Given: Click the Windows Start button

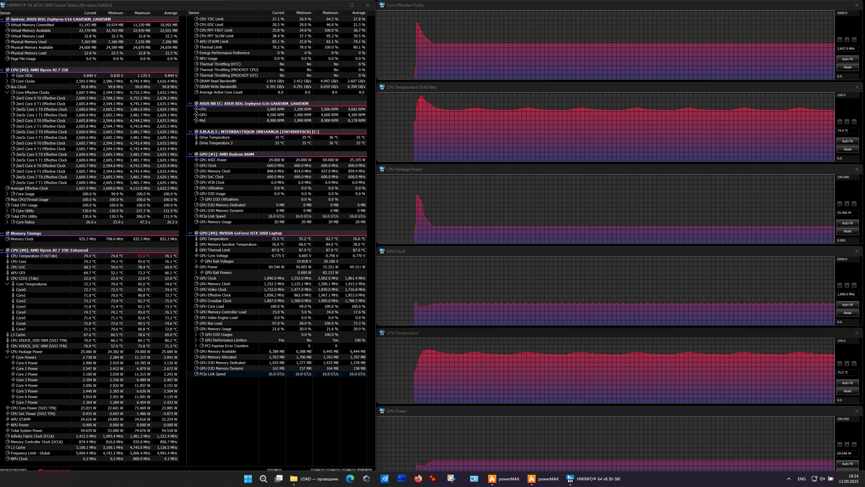Looking at the screenshot, I should point(248,479).
